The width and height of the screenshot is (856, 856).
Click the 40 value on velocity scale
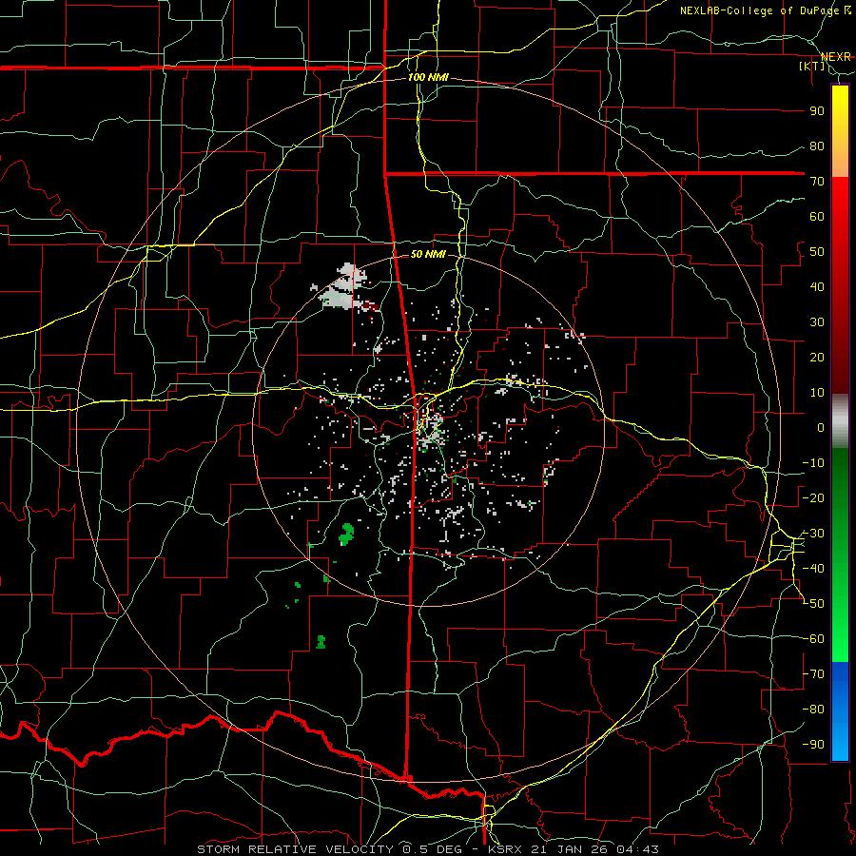(817, 287)
